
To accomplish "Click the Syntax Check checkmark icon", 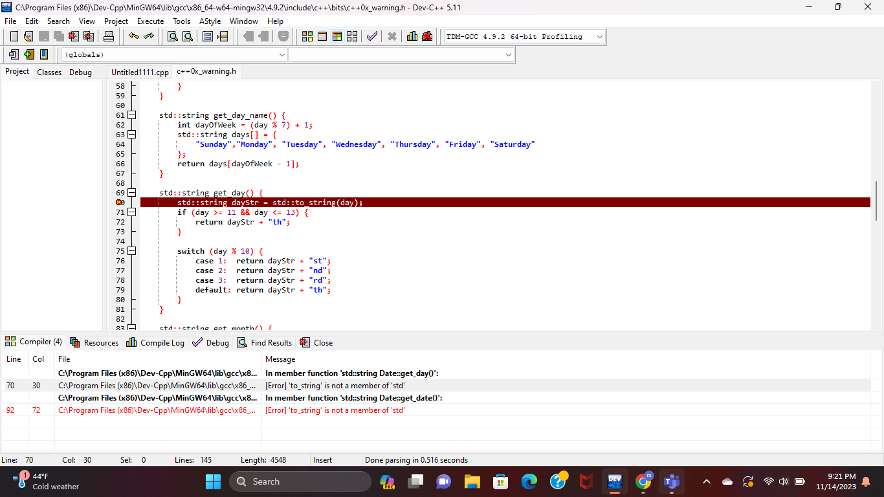I will coord(372,36).
